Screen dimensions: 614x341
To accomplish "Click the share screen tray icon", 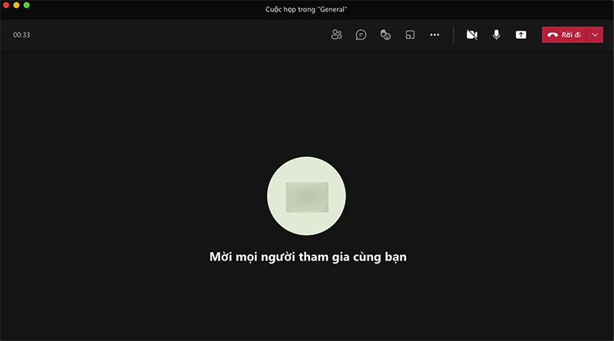I will click(x=521, y=34).
